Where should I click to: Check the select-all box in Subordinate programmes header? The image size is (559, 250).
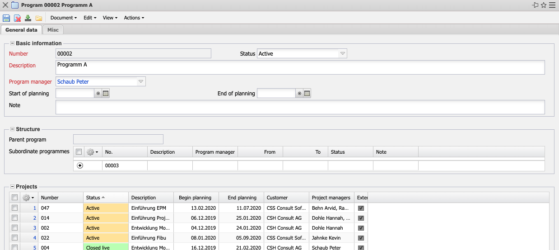pos(79,152)
